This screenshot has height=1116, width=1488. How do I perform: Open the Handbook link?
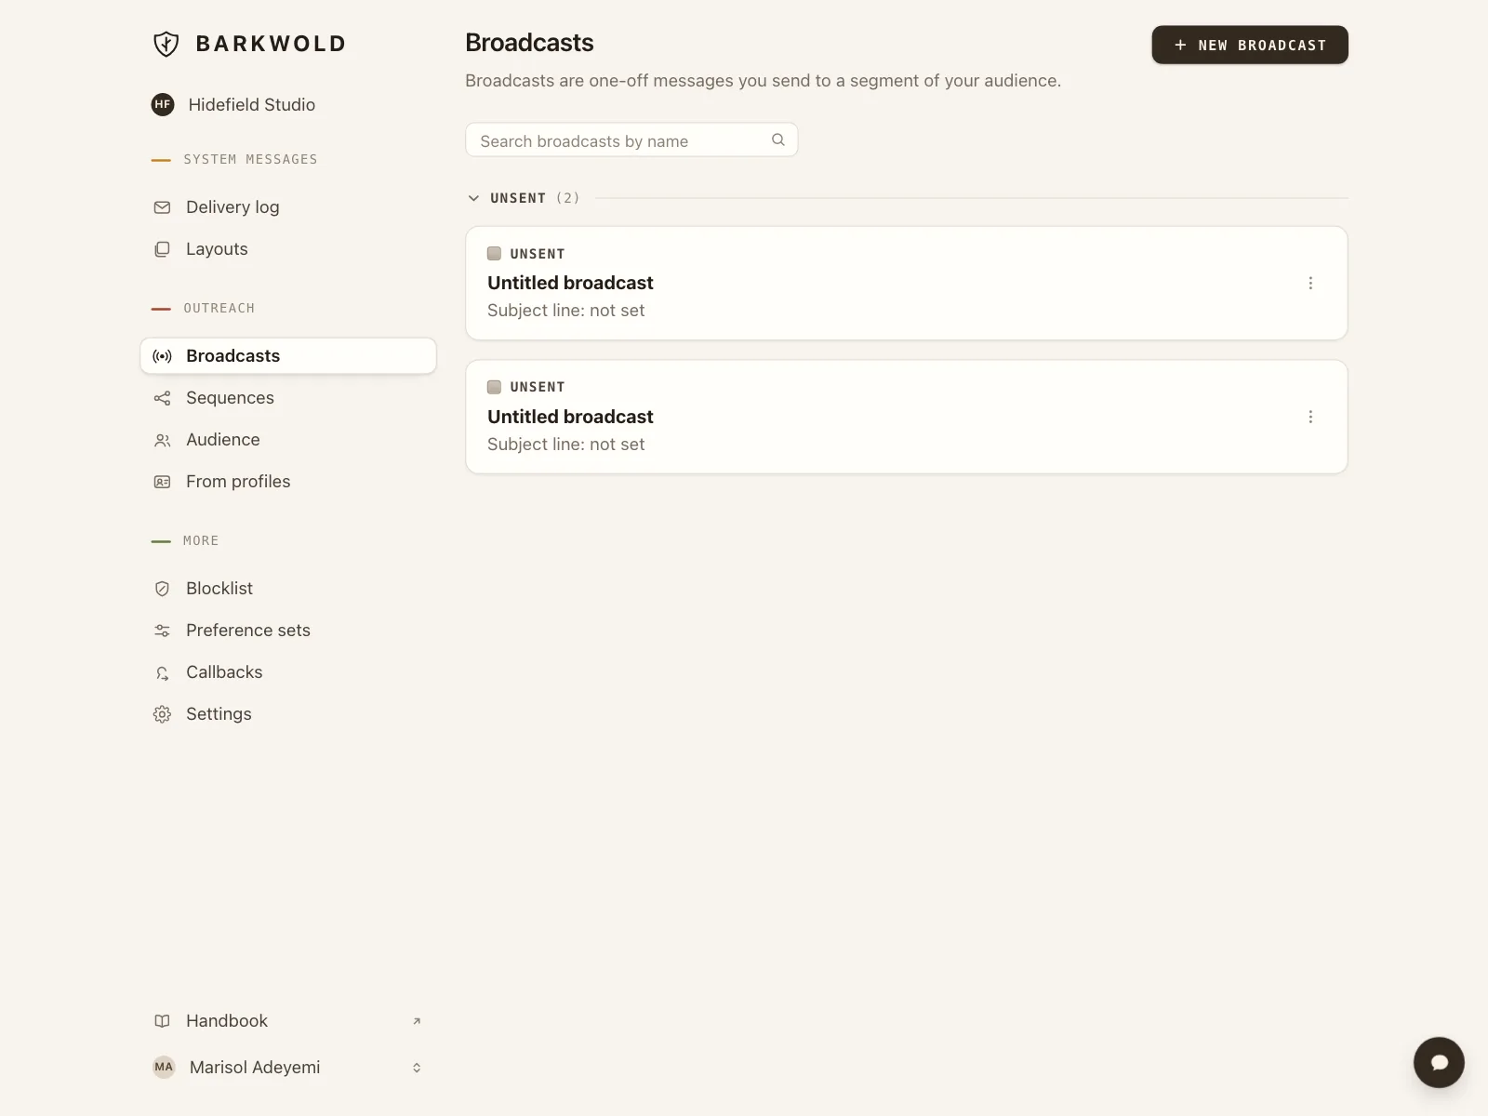pyautogui.click(x=288, y=1021)
